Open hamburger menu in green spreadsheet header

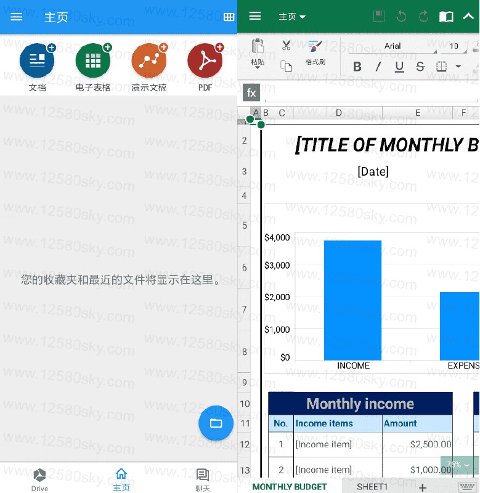(x=255, y=16)
